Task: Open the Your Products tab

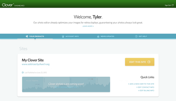Action: tap(35, 36)
